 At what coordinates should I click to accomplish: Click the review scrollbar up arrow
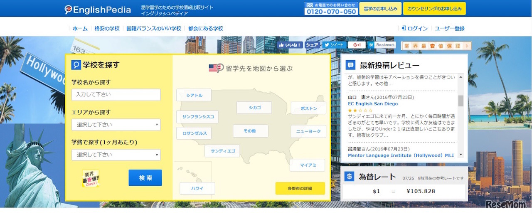click(461, 77)
